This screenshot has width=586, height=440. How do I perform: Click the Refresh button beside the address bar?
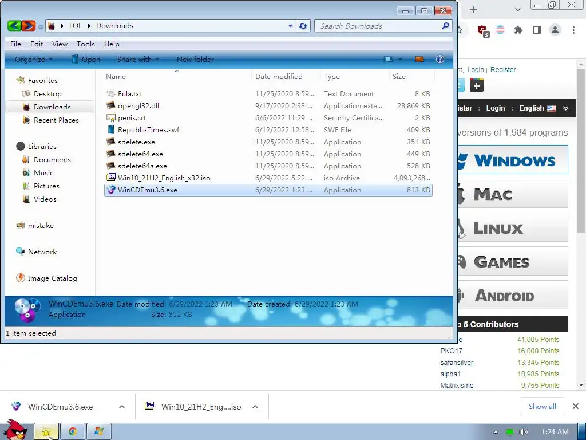tap(303, 26)
